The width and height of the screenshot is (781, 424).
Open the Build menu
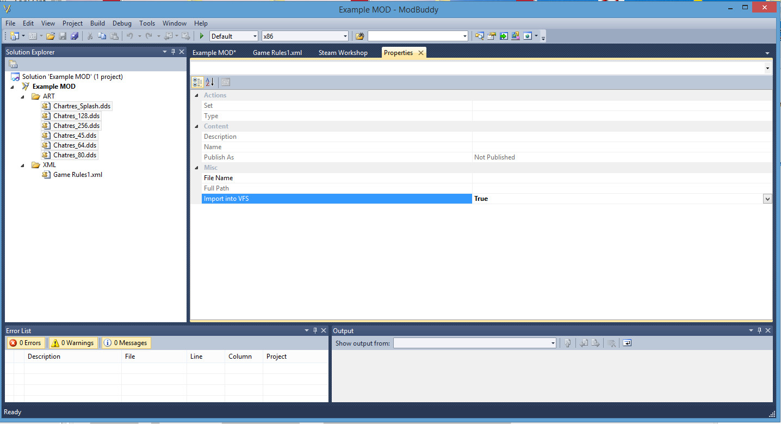pos(98,23)
